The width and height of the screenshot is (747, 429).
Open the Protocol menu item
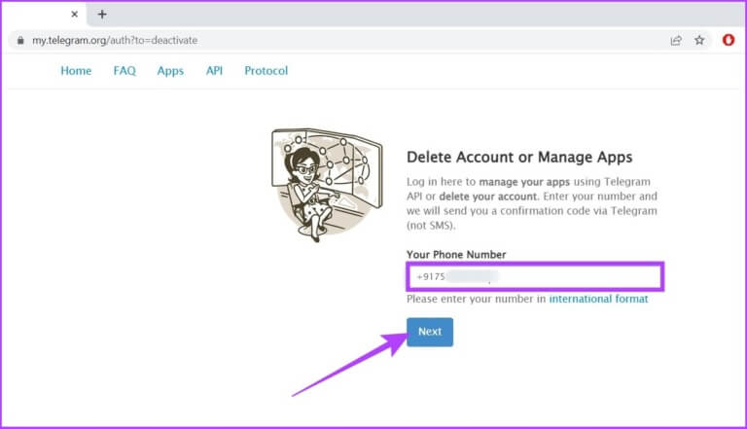(266, 71)
